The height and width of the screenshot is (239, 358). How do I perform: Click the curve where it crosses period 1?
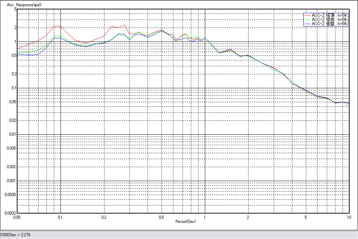click(205, 38)
